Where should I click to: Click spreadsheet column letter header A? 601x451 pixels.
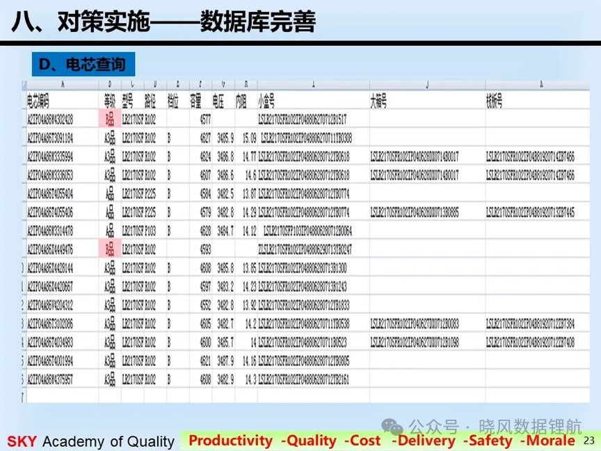point(63,85)
